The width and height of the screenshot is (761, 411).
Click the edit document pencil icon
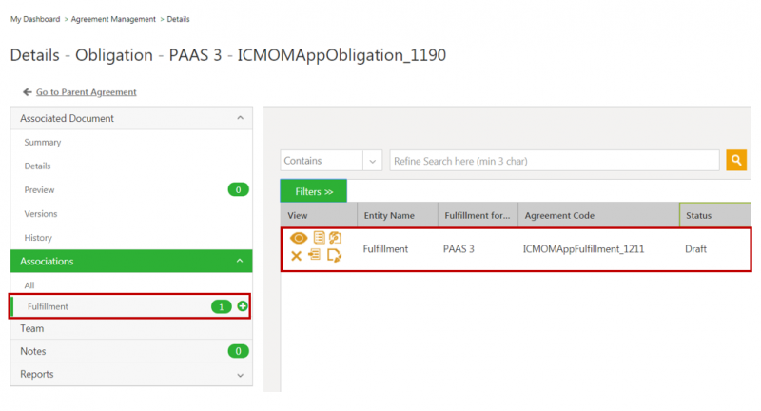coord(334,256)
